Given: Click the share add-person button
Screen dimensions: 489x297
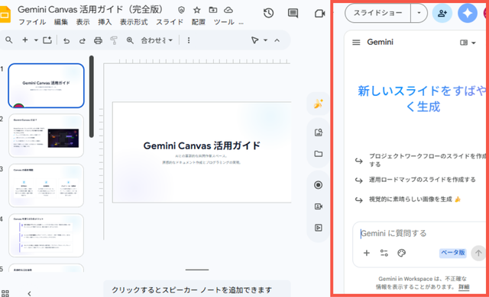Looking at the screenshot, I should click(442, 13).
